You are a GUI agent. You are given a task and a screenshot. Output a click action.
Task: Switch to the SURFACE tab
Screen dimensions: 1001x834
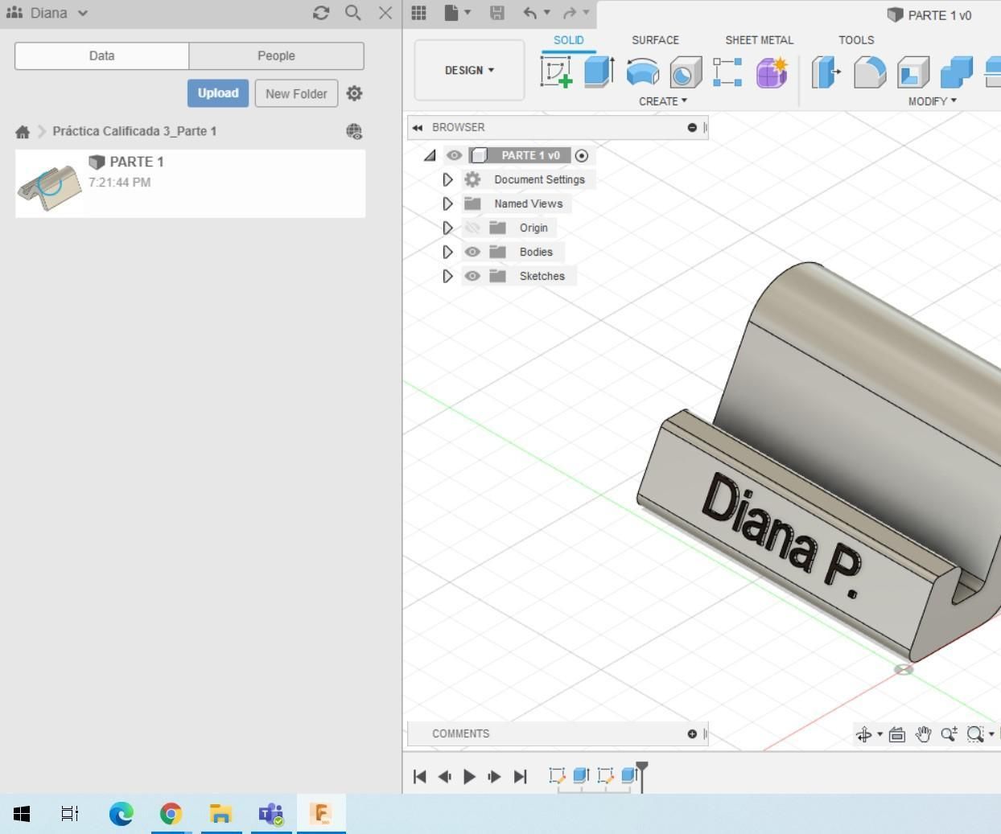coord(655,40)
